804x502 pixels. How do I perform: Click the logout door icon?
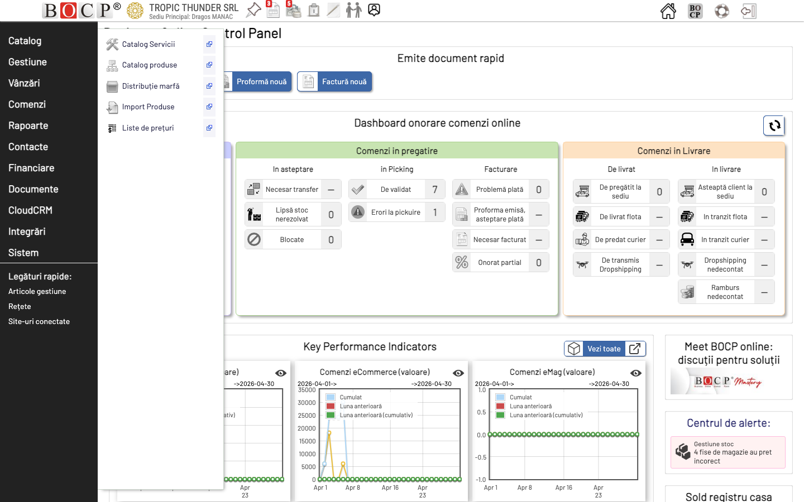click(x=748, y=11)
